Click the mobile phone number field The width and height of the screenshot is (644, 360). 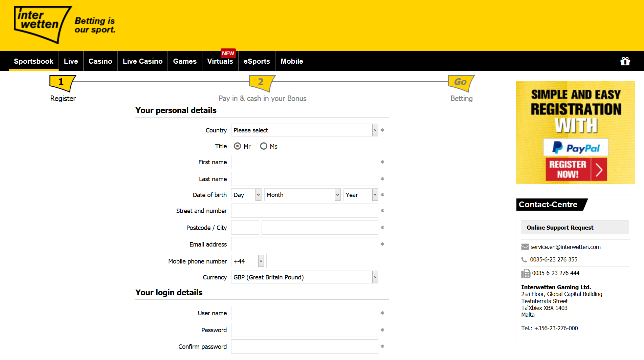pos(322,261)
